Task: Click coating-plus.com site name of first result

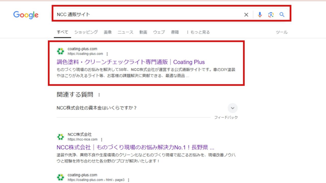Action: (x=82, y=49)
